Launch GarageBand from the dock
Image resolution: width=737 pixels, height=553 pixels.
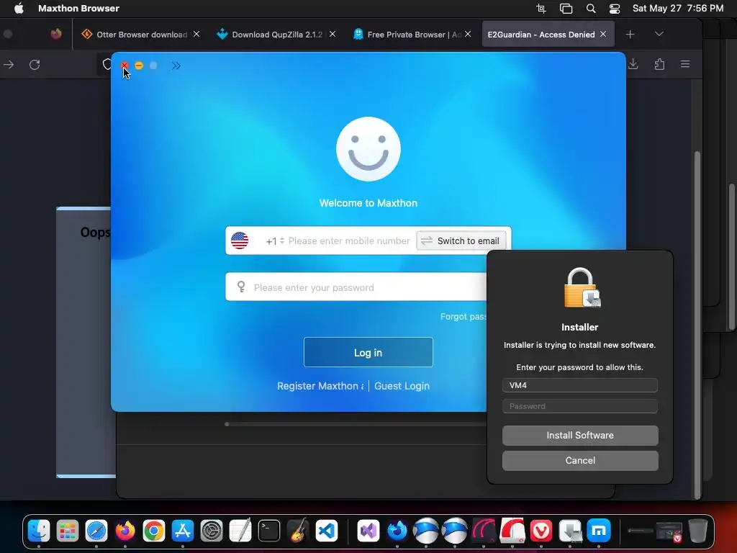pos(298,531)
